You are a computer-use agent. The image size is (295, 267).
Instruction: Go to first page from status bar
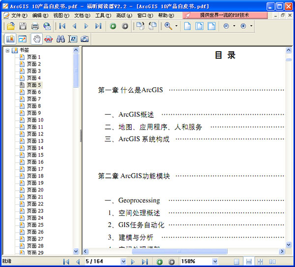[66, 262]
